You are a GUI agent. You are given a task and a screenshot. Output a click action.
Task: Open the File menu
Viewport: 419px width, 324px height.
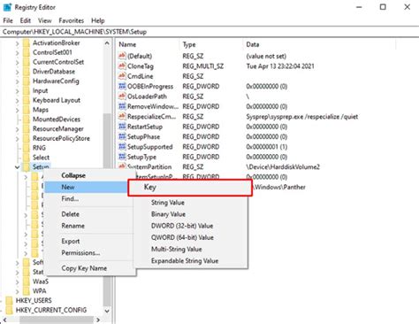click(x=8, y=20)
